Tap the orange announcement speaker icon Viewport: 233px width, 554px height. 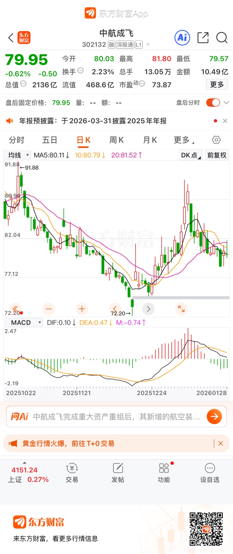10,121
